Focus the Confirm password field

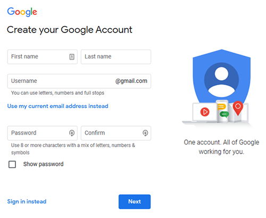[116, 133]
